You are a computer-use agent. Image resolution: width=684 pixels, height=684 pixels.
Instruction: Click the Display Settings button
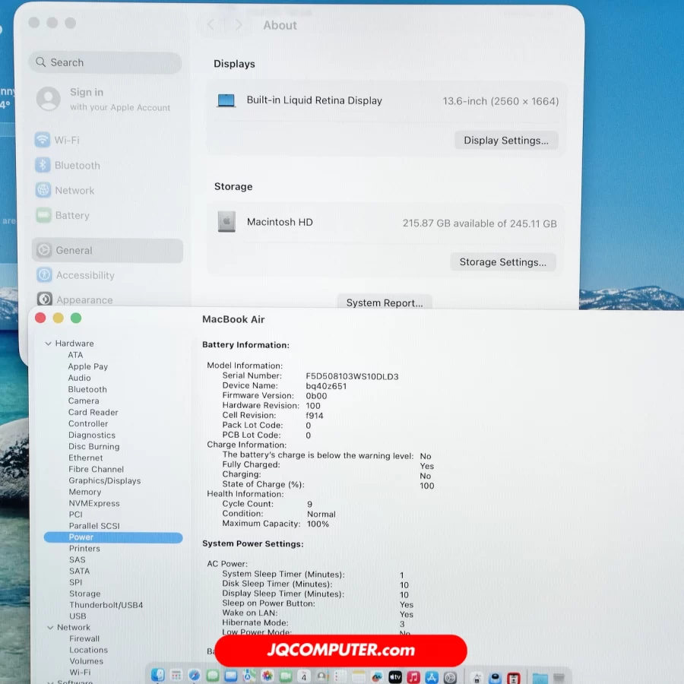pyautogui.click(x=506, y=141)
